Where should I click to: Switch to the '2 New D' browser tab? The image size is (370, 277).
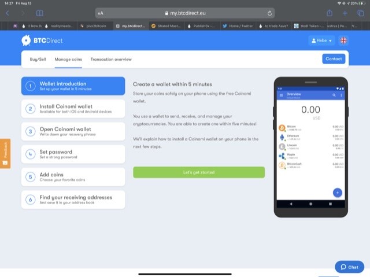[x=32, y=26]
